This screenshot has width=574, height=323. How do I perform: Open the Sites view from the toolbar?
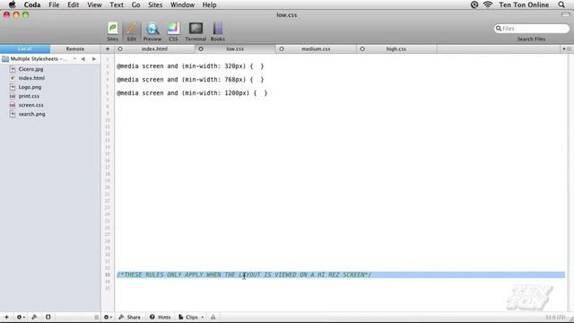112,31
